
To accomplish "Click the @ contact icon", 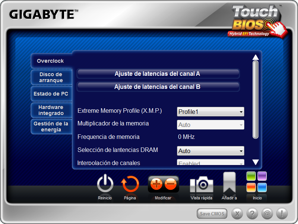I will coord(267,214).
